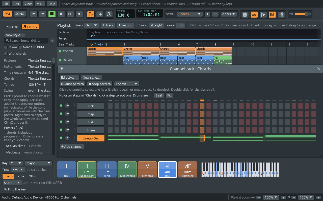Toggle the orange follow-playhead icon
323x201 pixels.
click(91, 14)
